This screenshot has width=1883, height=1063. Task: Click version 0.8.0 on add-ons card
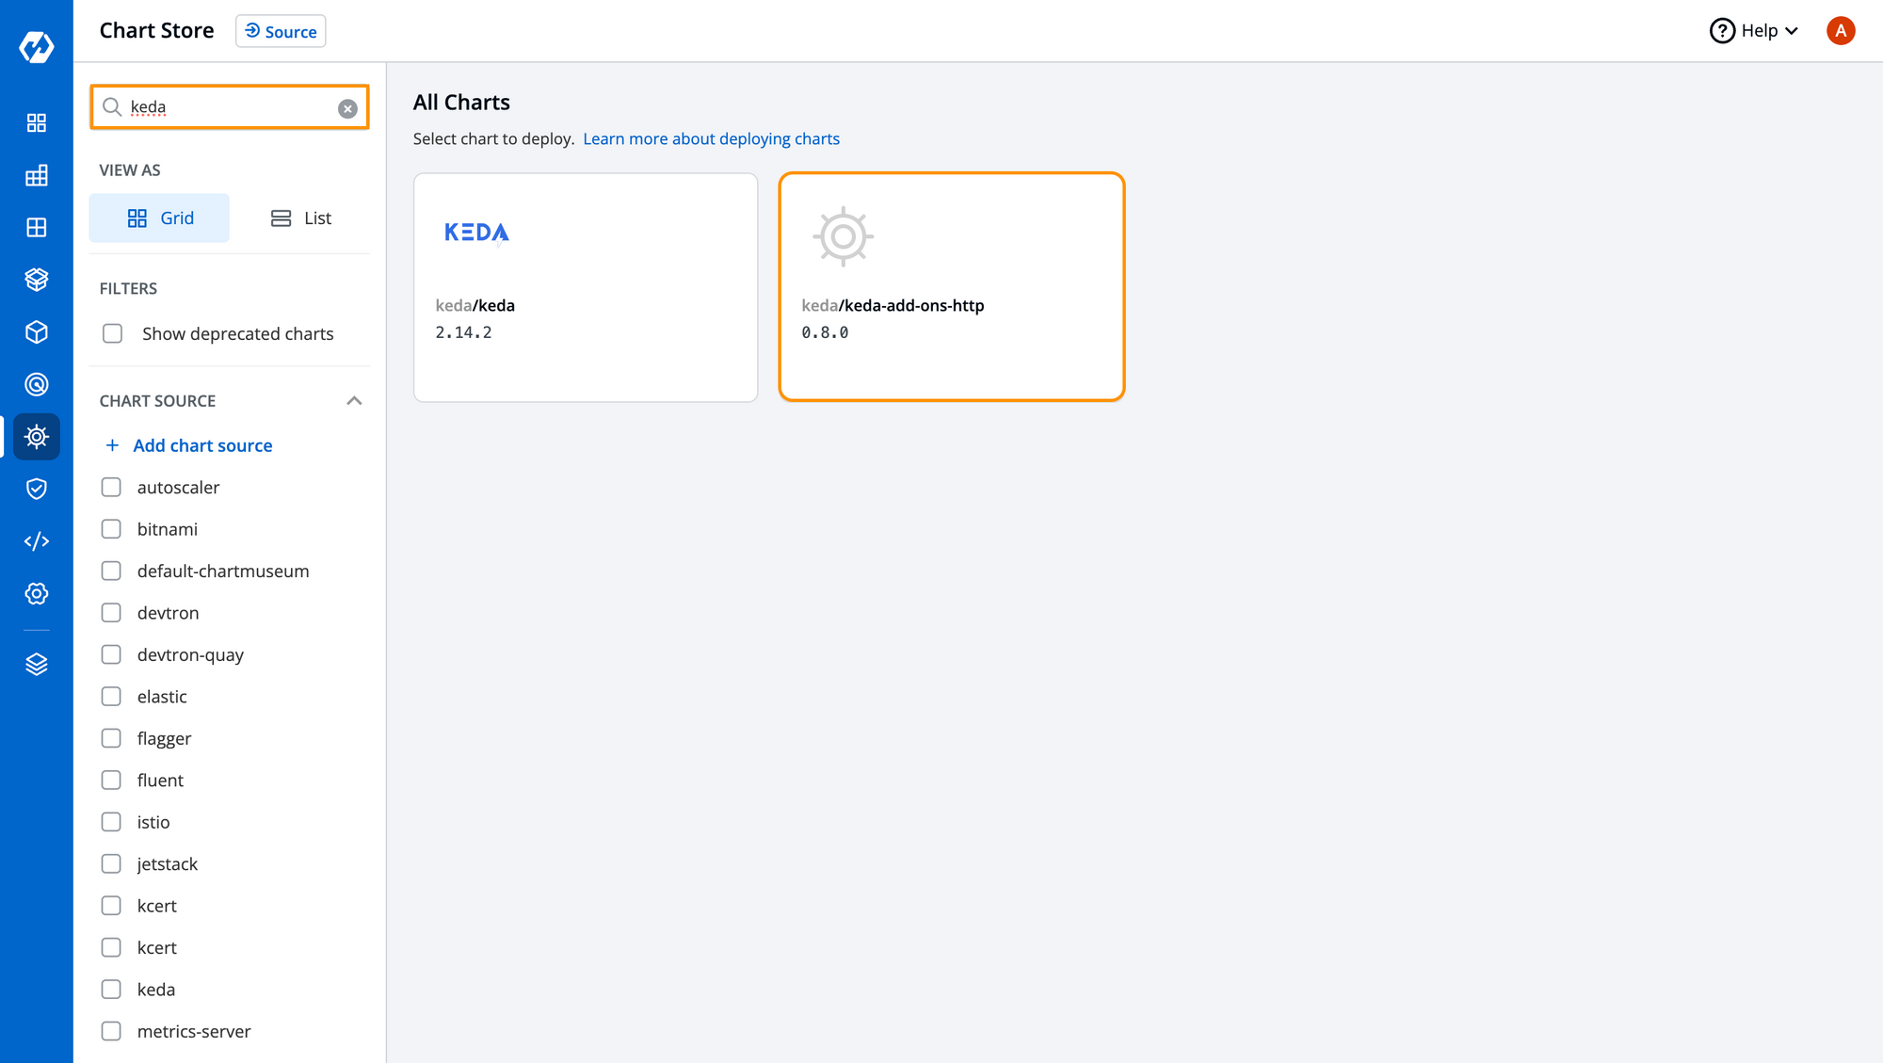tap(825, 332)
